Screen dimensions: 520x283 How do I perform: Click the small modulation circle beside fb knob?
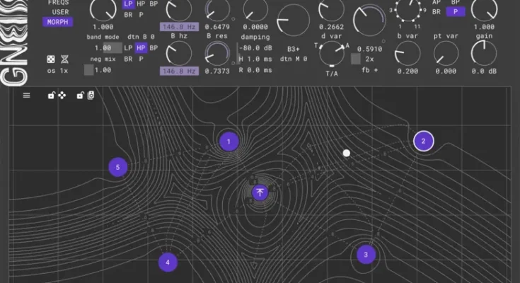coord(383,42)
